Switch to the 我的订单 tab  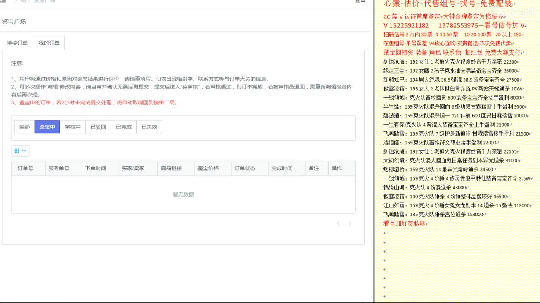tap(49, 43)
